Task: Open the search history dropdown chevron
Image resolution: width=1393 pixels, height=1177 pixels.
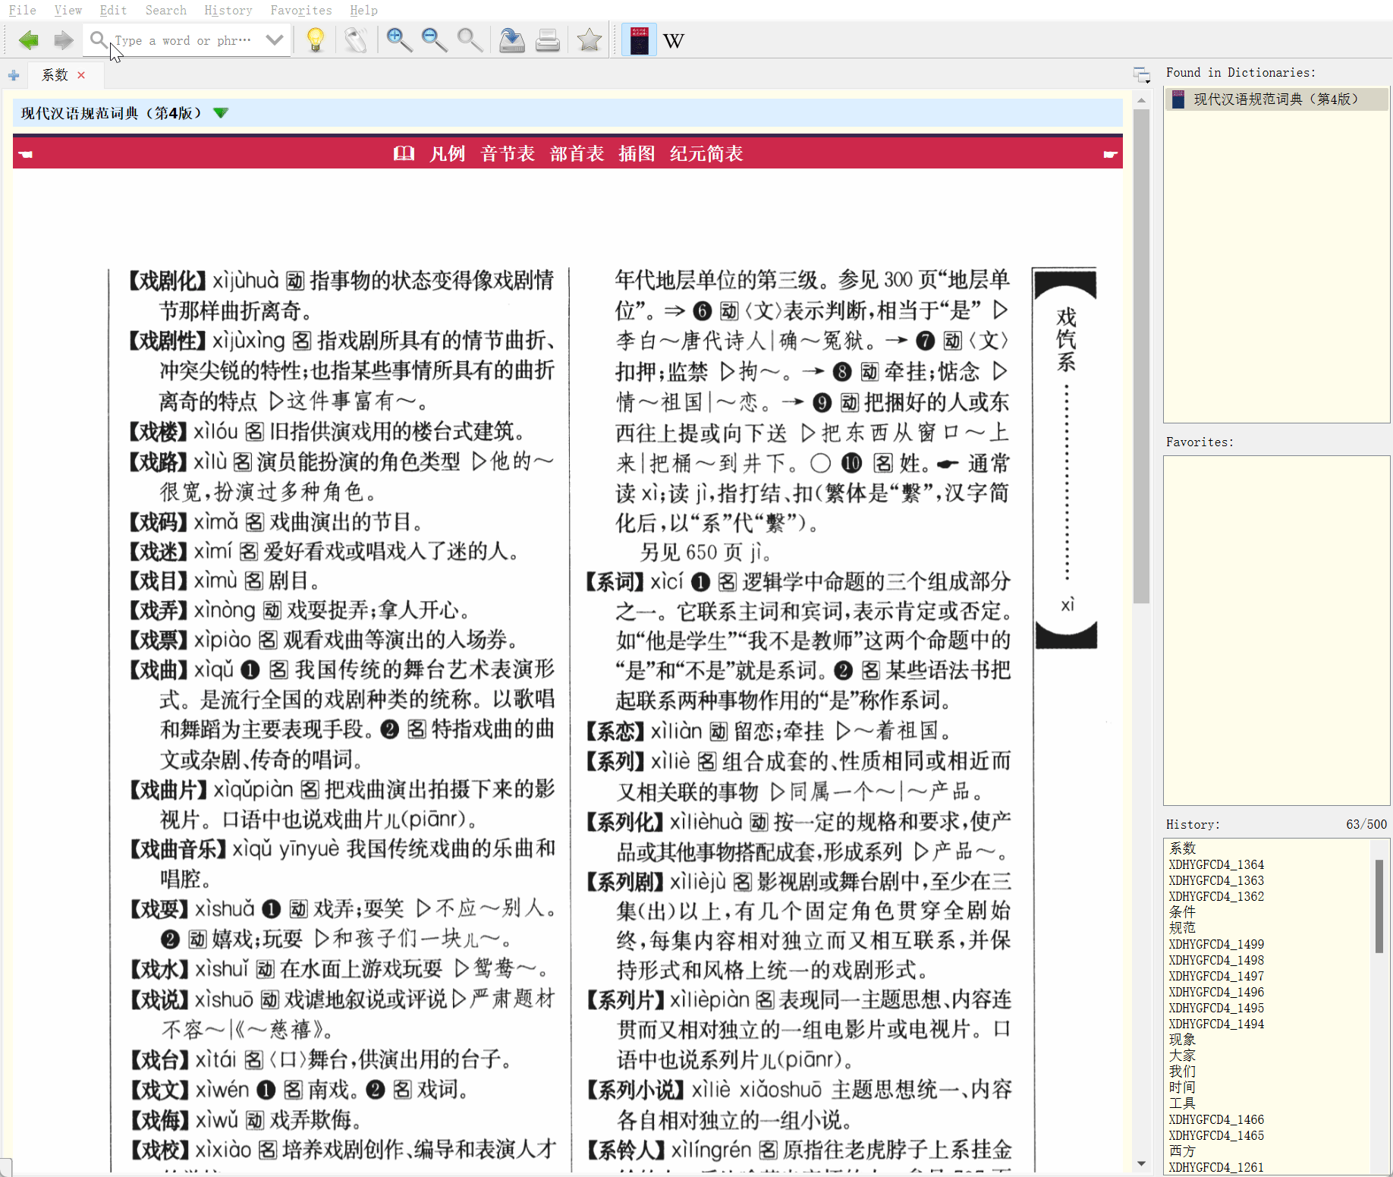Action: tap(275, 39)
